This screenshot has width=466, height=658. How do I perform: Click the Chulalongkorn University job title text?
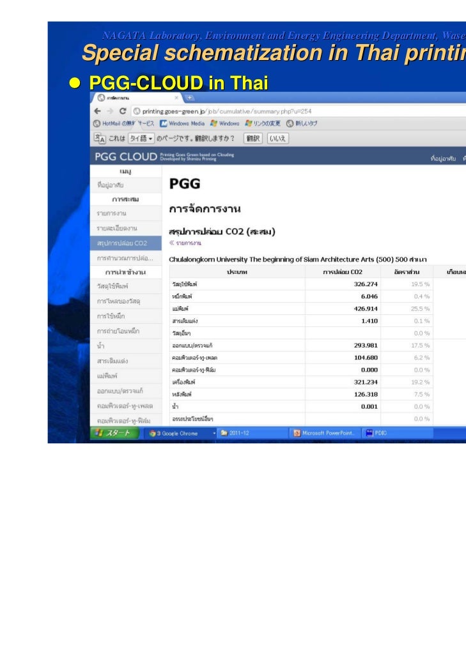pos(298,259)
